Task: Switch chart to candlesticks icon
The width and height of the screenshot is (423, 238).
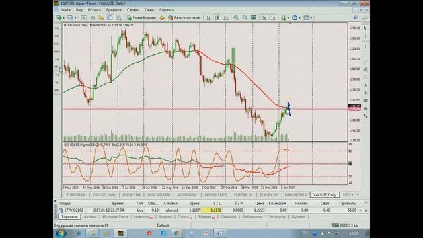Action: pyautogui.click(x=217, y=18)
